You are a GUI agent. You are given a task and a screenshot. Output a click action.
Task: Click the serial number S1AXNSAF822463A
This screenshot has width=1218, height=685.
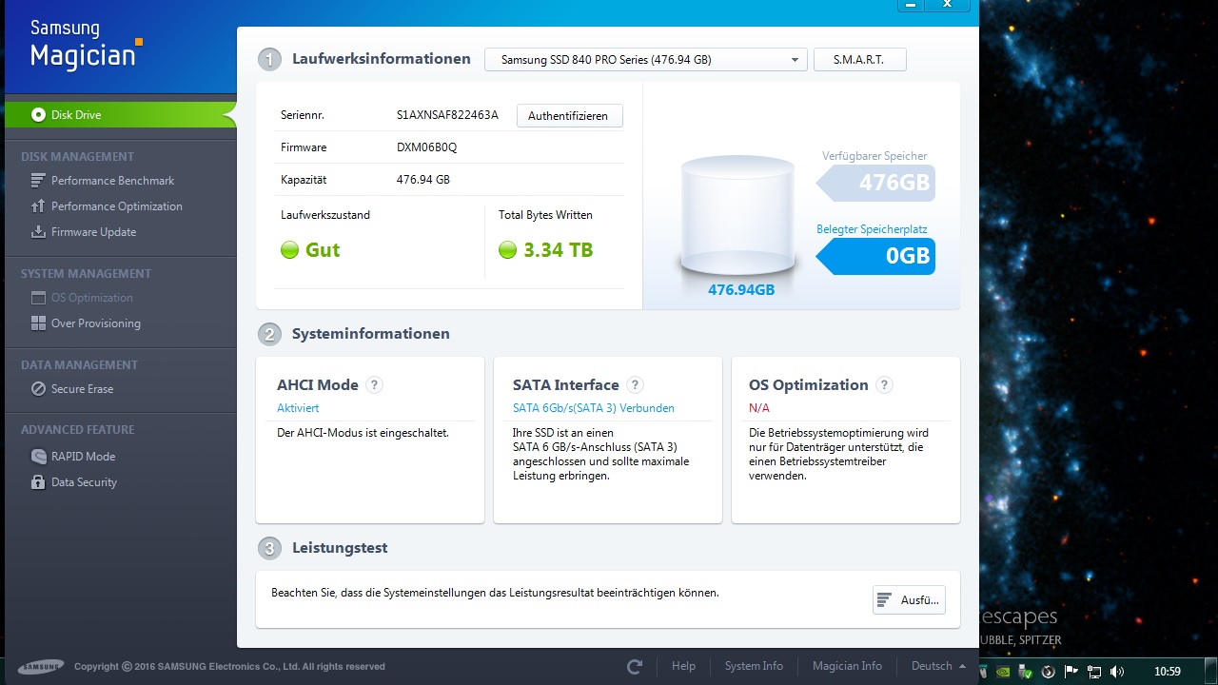coord(447,115)
